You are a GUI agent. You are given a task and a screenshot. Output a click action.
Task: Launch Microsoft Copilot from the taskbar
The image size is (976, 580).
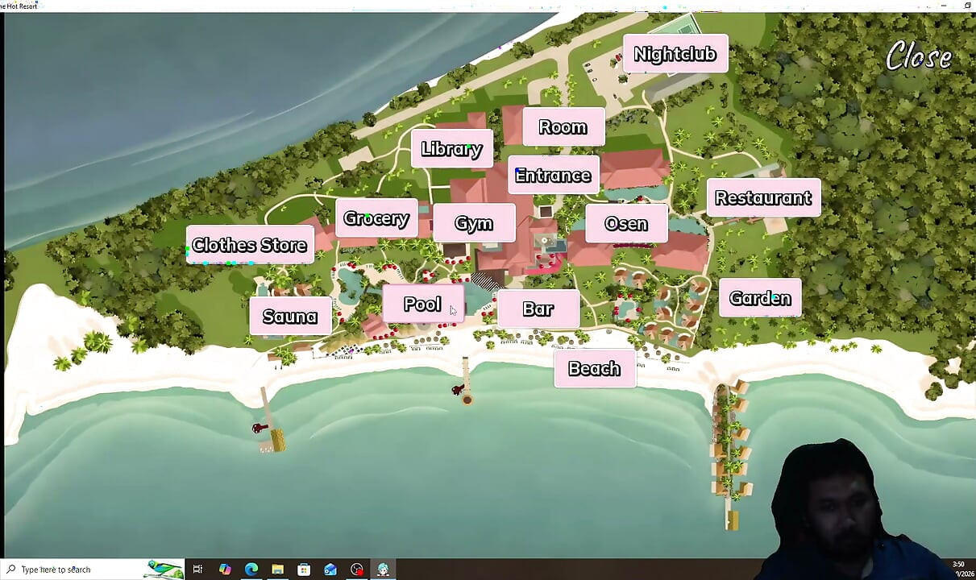[x=225, y=570]
